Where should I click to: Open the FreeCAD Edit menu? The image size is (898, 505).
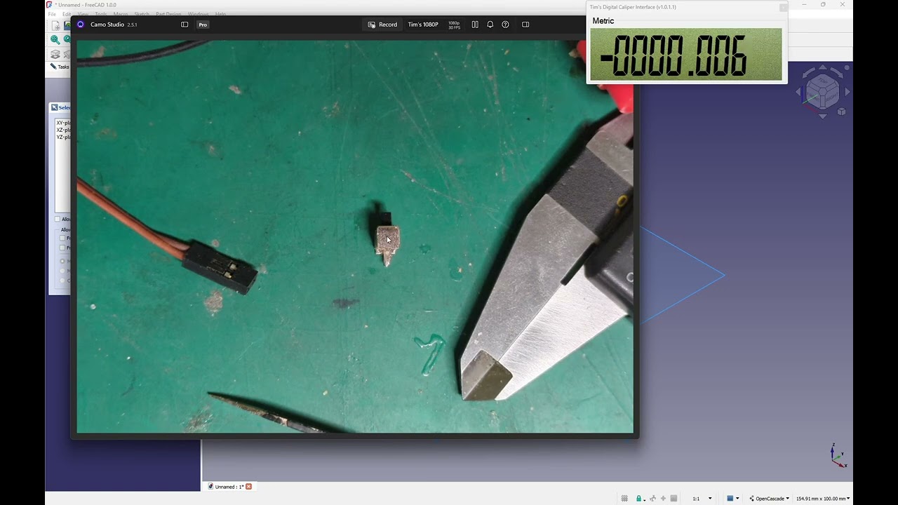point(66,14)
